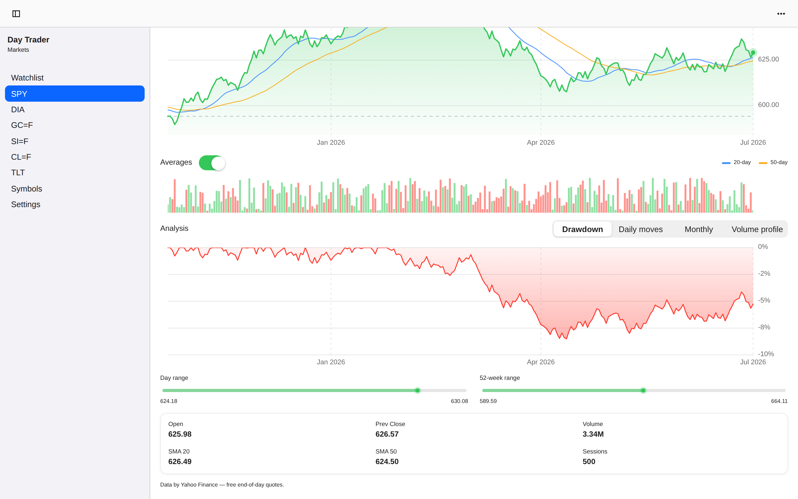This screenshot has width=798, height=499.
Task: Click the Prev Close value 626.57
Action: tap(387, 434)
